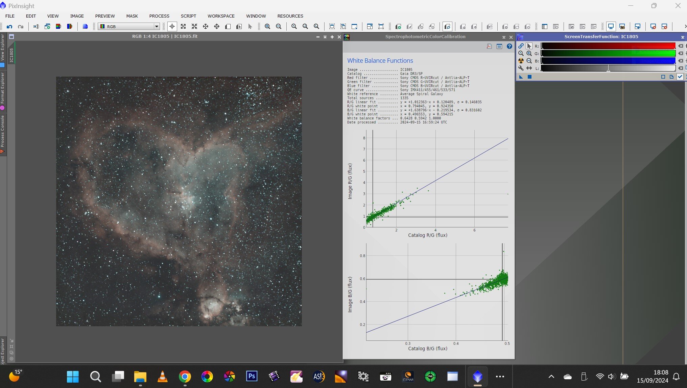Toggle linked RGB channels chain icon

521,46
